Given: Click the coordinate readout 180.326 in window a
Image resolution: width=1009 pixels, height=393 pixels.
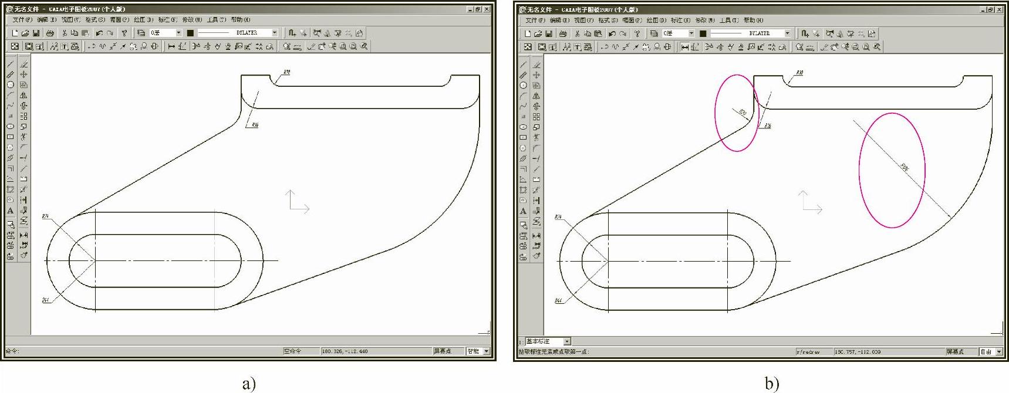Looking at the screenshot, I should tap(376, 351).
